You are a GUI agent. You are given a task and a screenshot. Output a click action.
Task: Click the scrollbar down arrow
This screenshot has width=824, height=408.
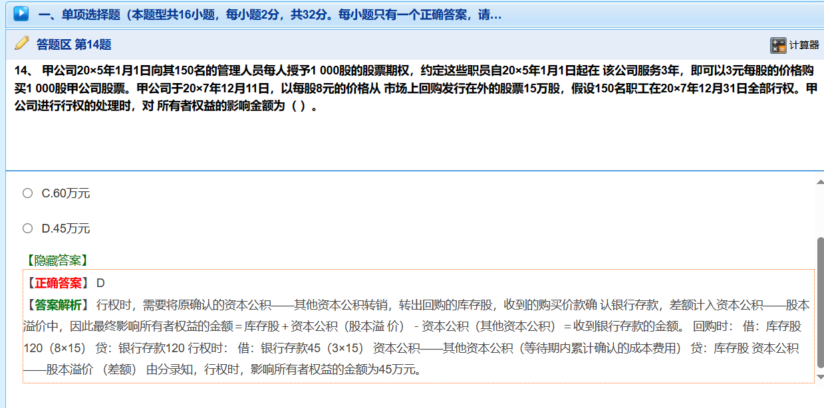pyautogui.click(x=820, y=377)
